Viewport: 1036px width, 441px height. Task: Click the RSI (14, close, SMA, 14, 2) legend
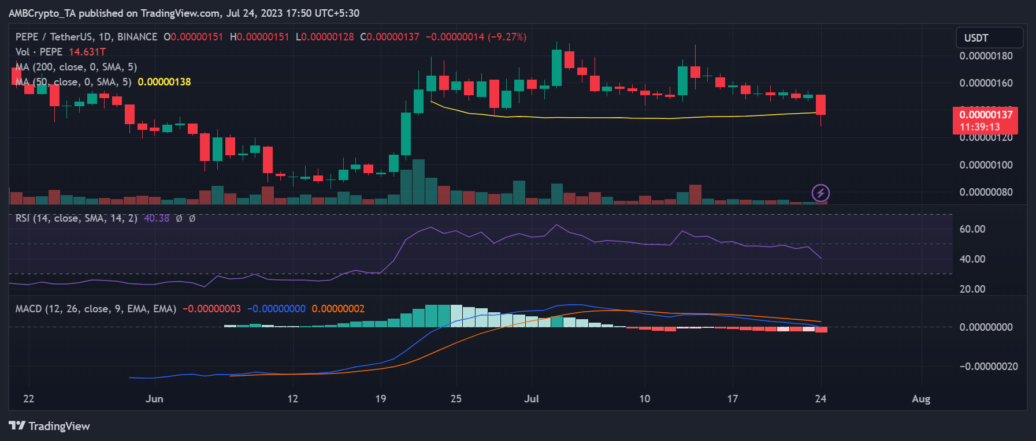pos(76,218)
